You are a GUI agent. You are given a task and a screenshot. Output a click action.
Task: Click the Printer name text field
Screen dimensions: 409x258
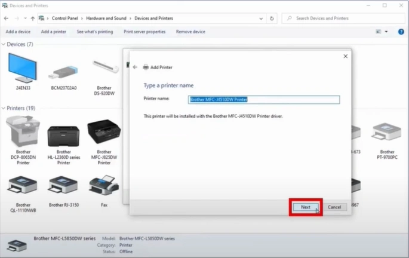point(264,100)
